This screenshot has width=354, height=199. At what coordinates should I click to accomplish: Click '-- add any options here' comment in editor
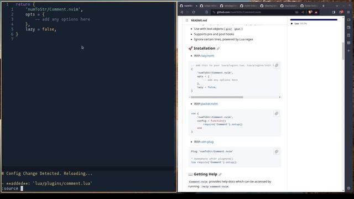tap(63, 19)
